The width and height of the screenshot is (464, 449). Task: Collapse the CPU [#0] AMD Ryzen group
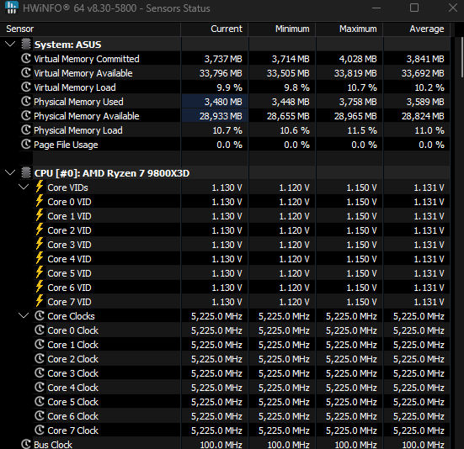coord(10,173)
